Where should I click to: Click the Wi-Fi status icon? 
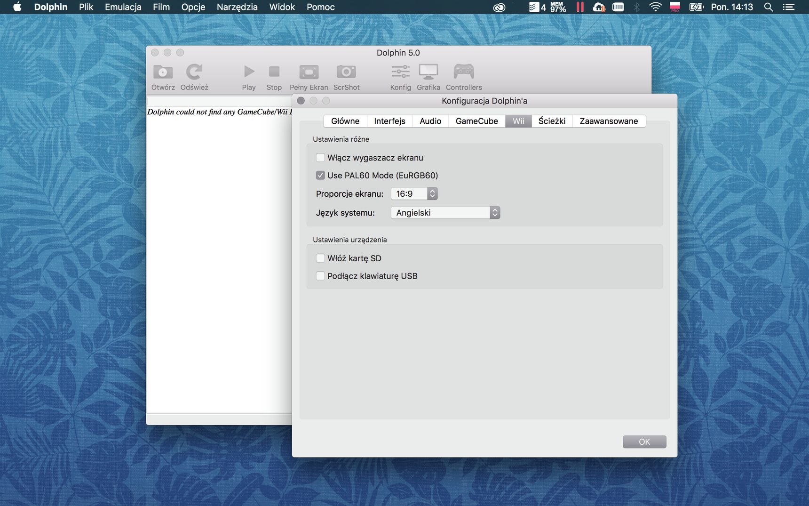coord(655,7)
